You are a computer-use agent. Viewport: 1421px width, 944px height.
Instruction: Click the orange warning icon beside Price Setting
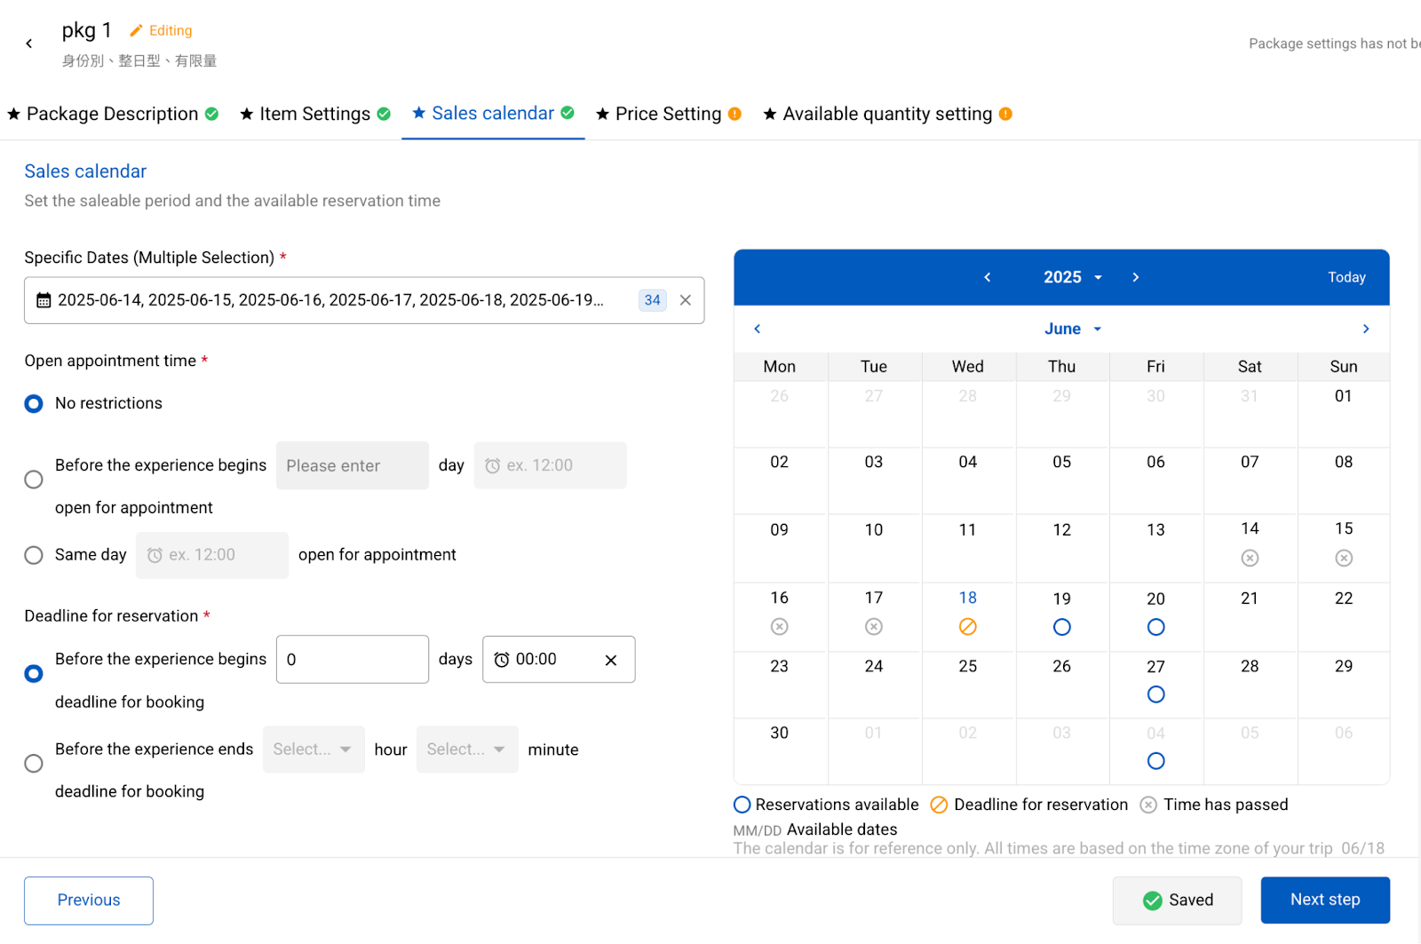click(x=734, y=114)
